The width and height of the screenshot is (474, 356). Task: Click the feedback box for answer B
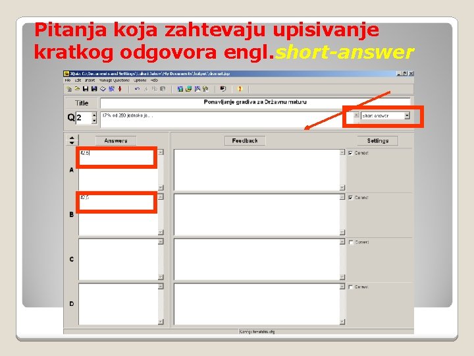257,214
